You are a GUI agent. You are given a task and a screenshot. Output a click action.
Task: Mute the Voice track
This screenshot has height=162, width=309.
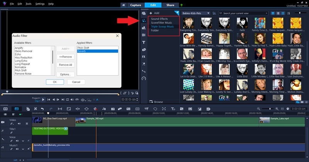(x=17, y=141)
